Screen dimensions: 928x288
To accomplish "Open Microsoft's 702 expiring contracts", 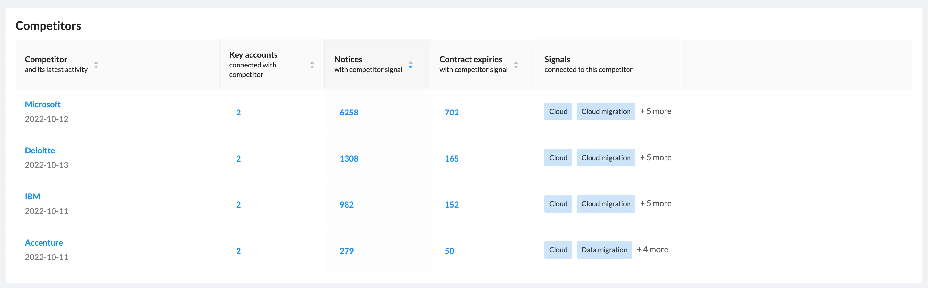I will coord(452,112).
